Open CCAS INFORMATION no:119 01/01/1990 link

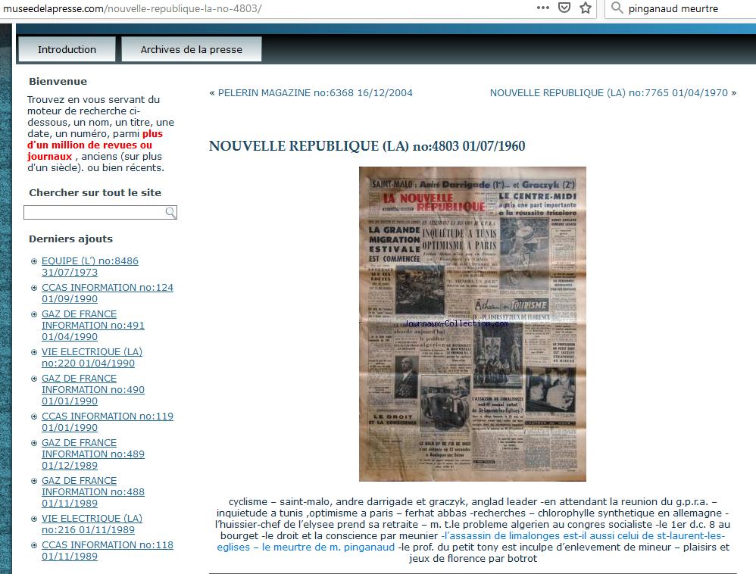(x=107, y=422)
